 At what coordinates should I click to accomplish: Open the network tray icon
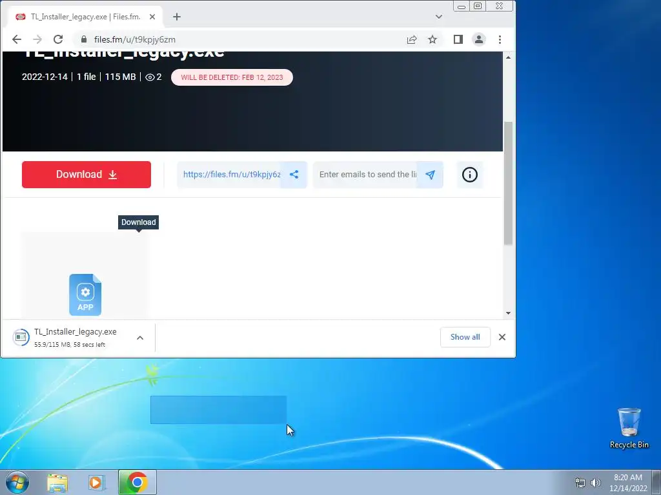[x=580, y=483]
